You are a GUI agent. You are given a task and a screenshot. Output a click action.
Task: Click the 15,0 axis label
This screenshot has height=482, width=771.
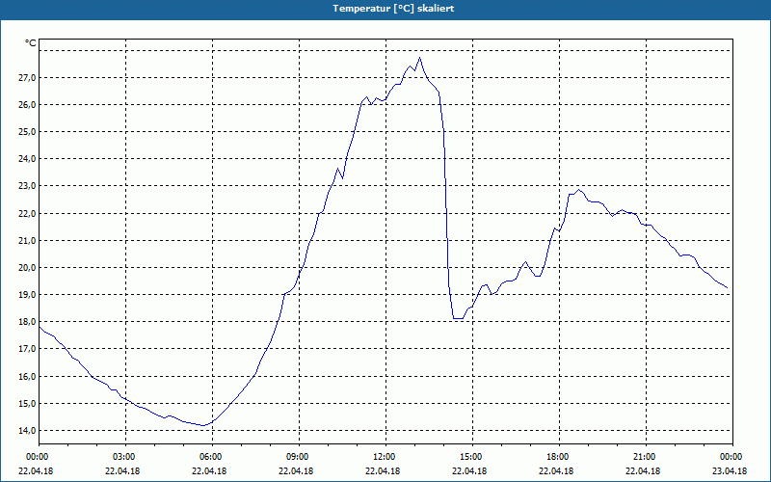click(x=27, y=403)
